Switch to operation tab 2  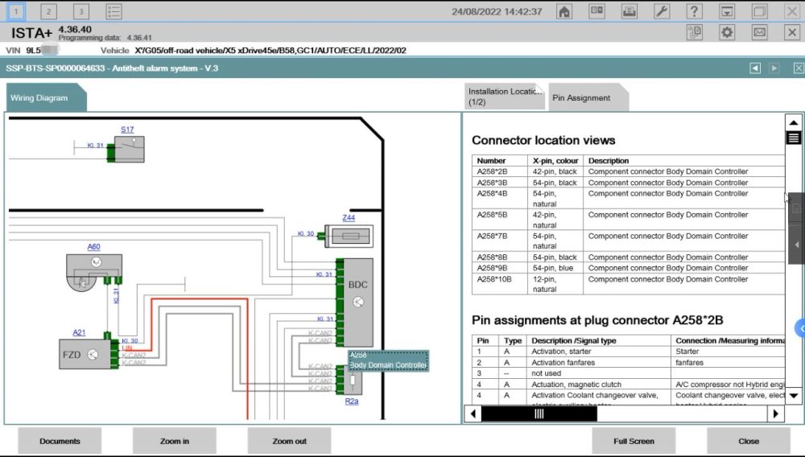[49, 11]
